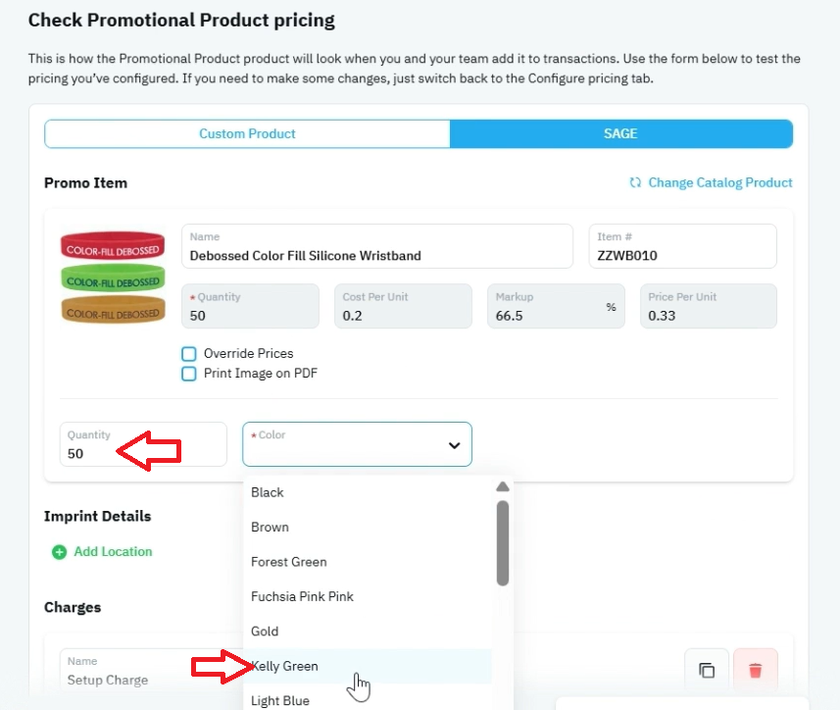Delete the Setup Charge with trash icon

tap(756, 670)
